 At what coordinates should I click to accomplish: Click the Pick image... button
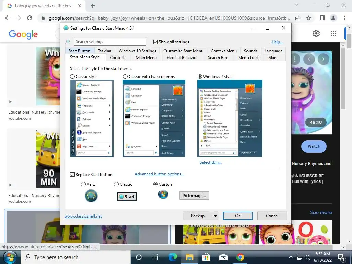pos(194,196)
